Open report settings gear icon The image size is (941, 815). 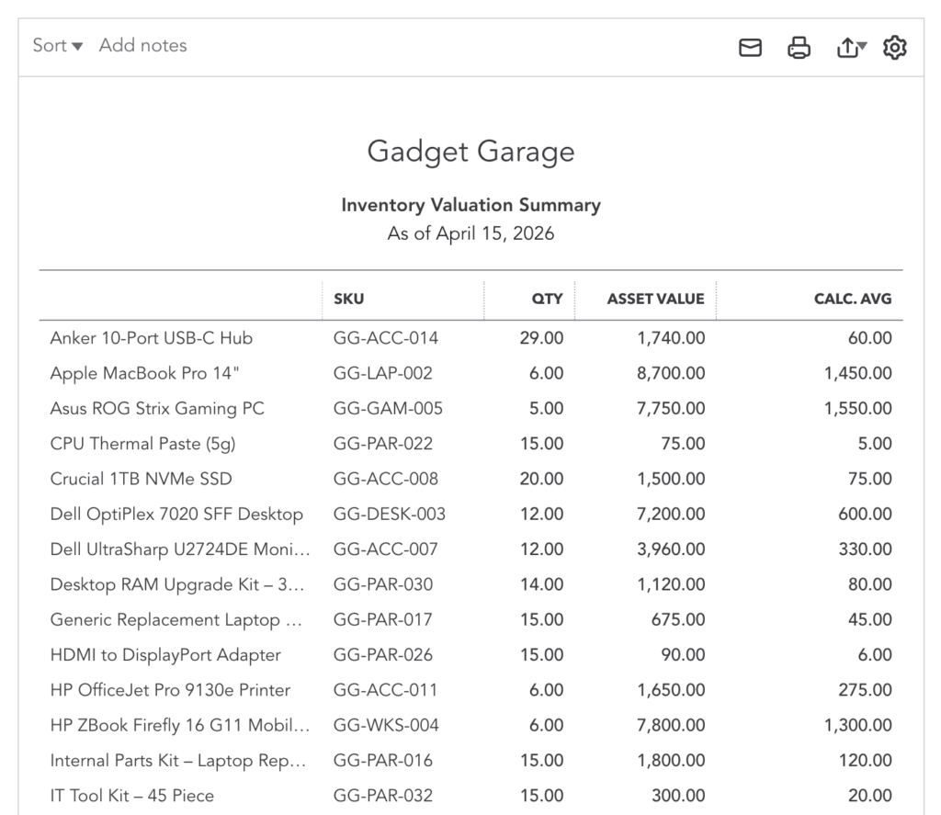(895, 48)
